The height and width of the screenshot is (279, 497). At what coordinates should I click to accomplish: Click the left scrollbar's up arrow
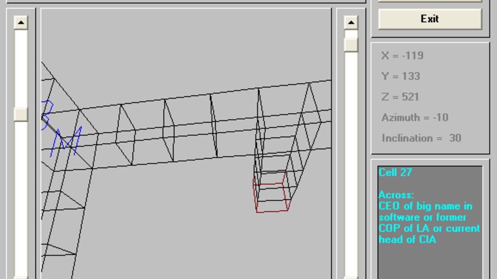coord(21,22)
